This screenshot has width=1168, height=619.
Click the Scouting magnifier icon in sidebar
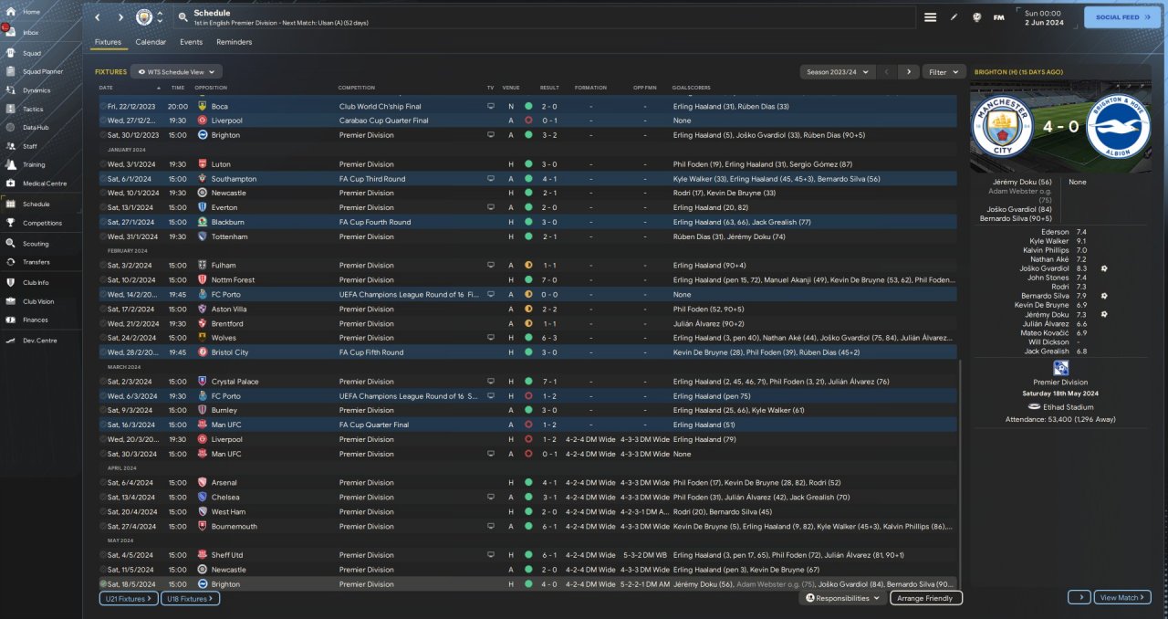coord(12,244)
